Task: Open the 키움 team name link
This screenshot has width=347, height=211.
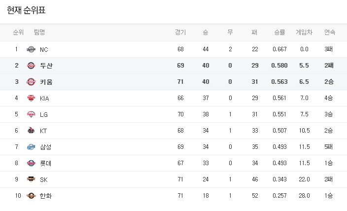Action: pyautogui.click(x=46, y=82)
